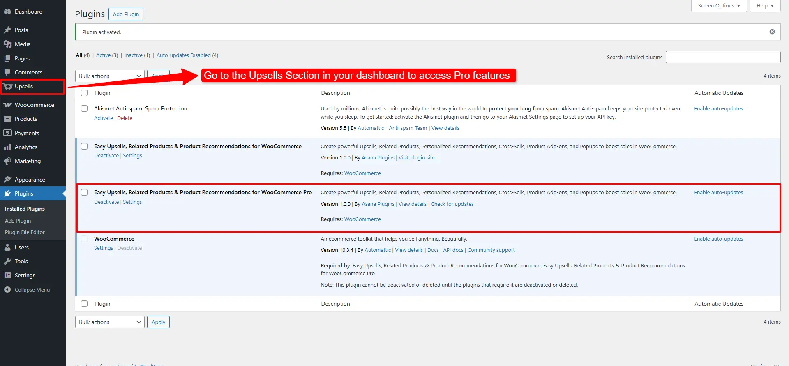The image size is (789, 366).
Task: Focus the Search installed plugins field
Action: coord(723,57)
